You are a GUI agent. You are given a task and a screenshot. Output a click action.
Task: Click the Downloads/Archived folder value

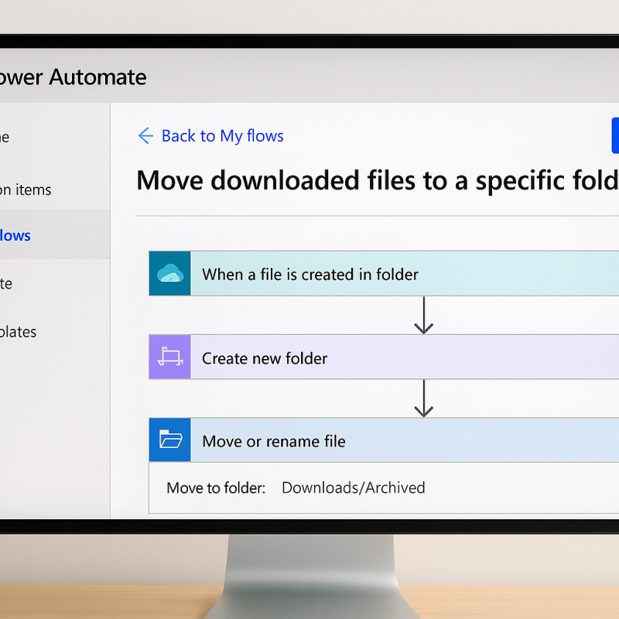pyautogui.click(x=354, y=488)
